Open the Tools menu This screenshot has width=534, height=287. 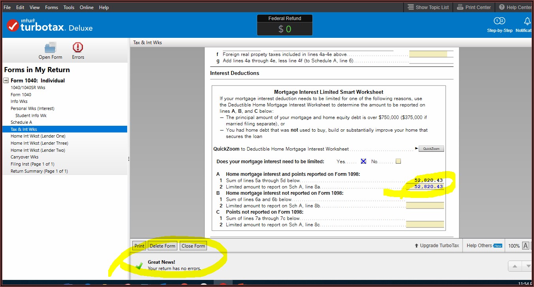pos(69,7)
